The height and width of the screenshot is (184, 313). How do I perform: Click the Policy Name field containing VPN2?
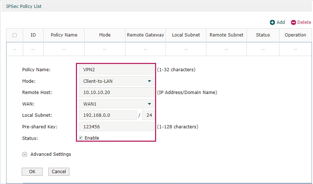[x=116, y=70]
